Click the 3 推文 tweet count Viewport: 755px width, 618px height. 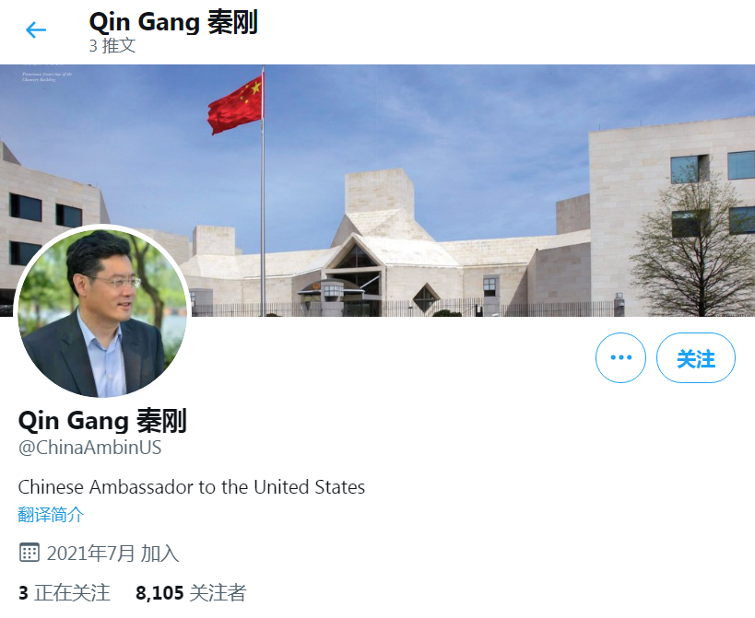pos(112,46)
